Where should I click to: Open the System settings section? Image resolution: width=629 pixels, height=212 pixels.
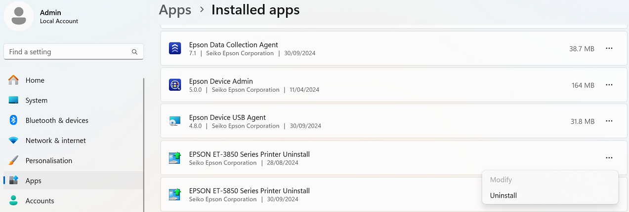[x=37, y=101]
